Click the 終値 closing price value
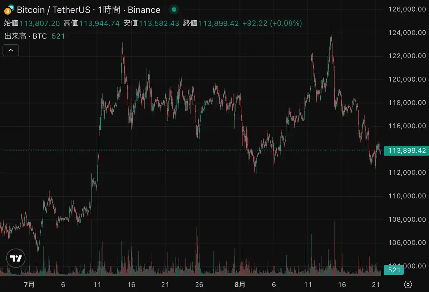The width and height of the screenshot is (429, 292). (218, 23)
